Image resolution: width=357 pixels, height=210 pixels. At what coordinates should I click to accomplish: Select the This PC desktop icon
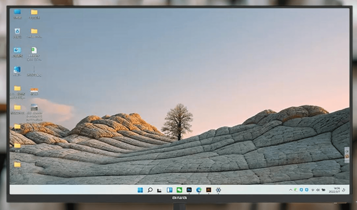[x=17, y=12]
